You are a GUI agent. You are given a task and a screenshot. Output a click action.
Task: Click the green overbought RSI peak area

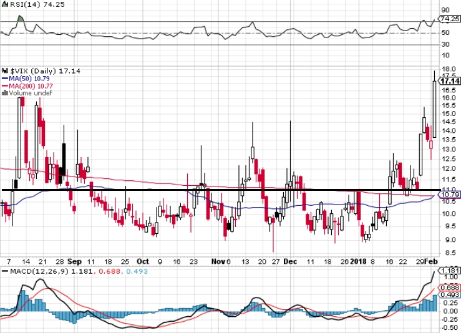tap(21, 19)
